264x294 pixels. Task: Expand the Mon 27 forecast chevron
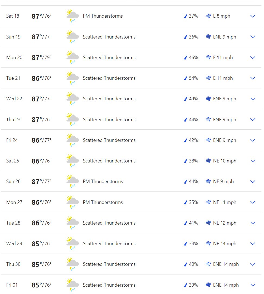pos(253,202)
